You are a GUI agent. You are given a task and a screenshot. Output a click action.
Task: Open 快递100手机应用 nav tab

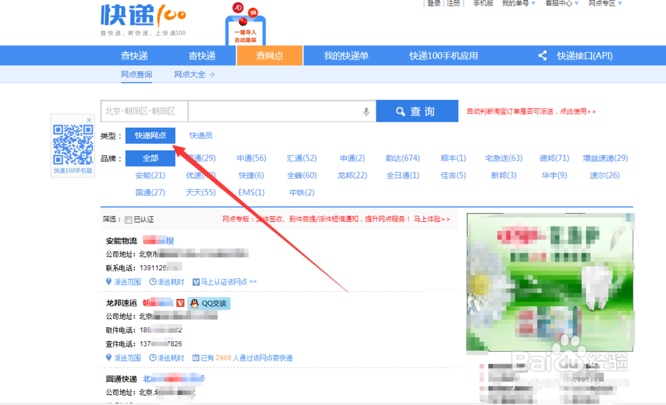[444, 56]
